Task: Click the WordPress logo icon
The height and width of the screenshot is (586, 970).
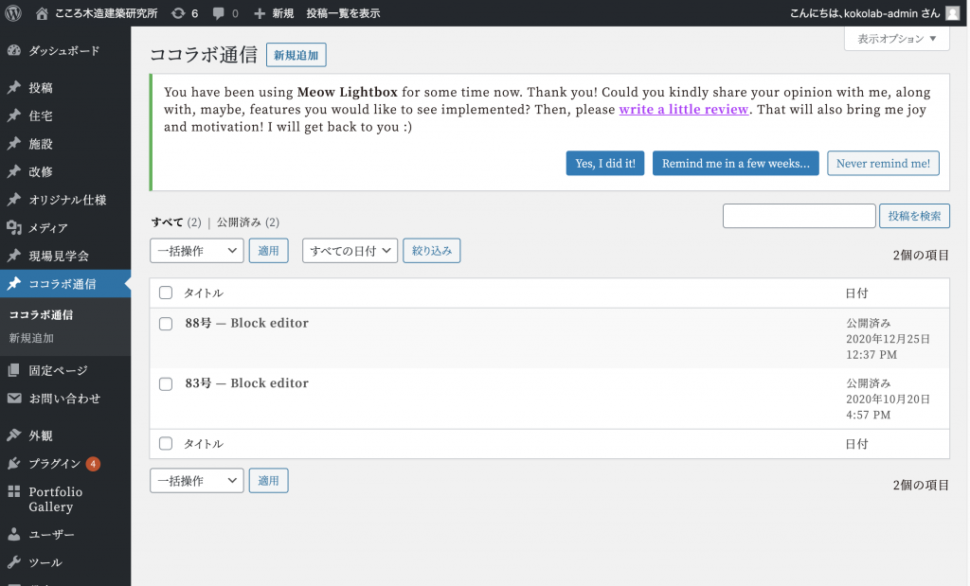Action: (x=13, y=13)
